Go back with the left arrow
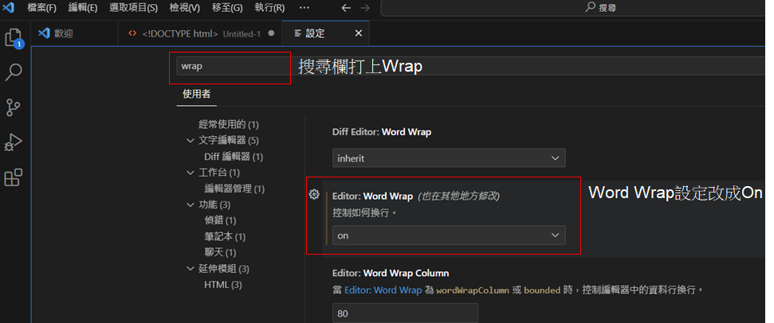This screenshot has height=323, width=774. tap(347, 8)
